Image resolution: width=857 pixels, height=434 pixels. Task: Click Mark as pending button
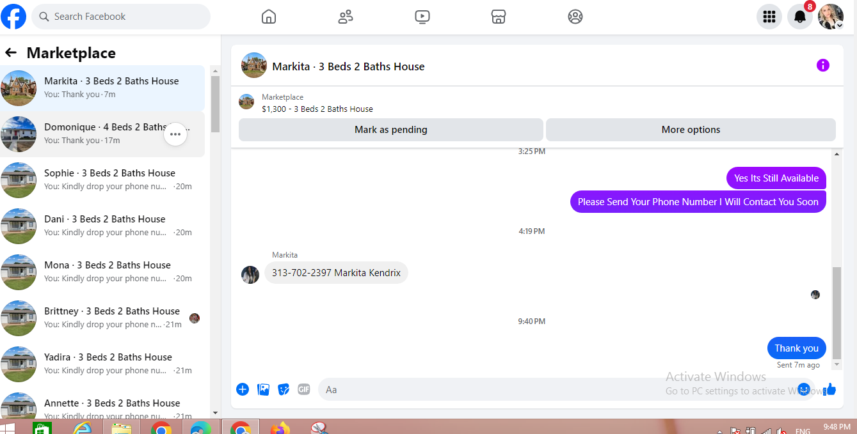click(391, 130)
